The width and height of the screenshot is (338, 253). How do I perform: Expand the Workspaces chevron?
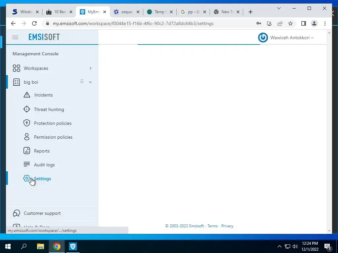(90, 68)
